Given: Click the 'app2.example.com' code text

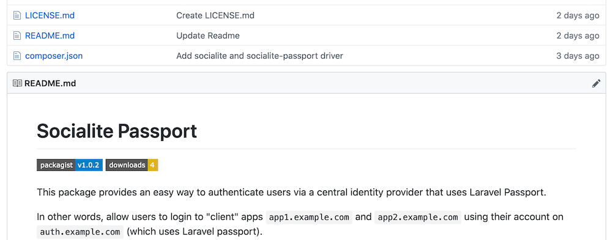Looking at the screenshot, I should pos(418,217).
